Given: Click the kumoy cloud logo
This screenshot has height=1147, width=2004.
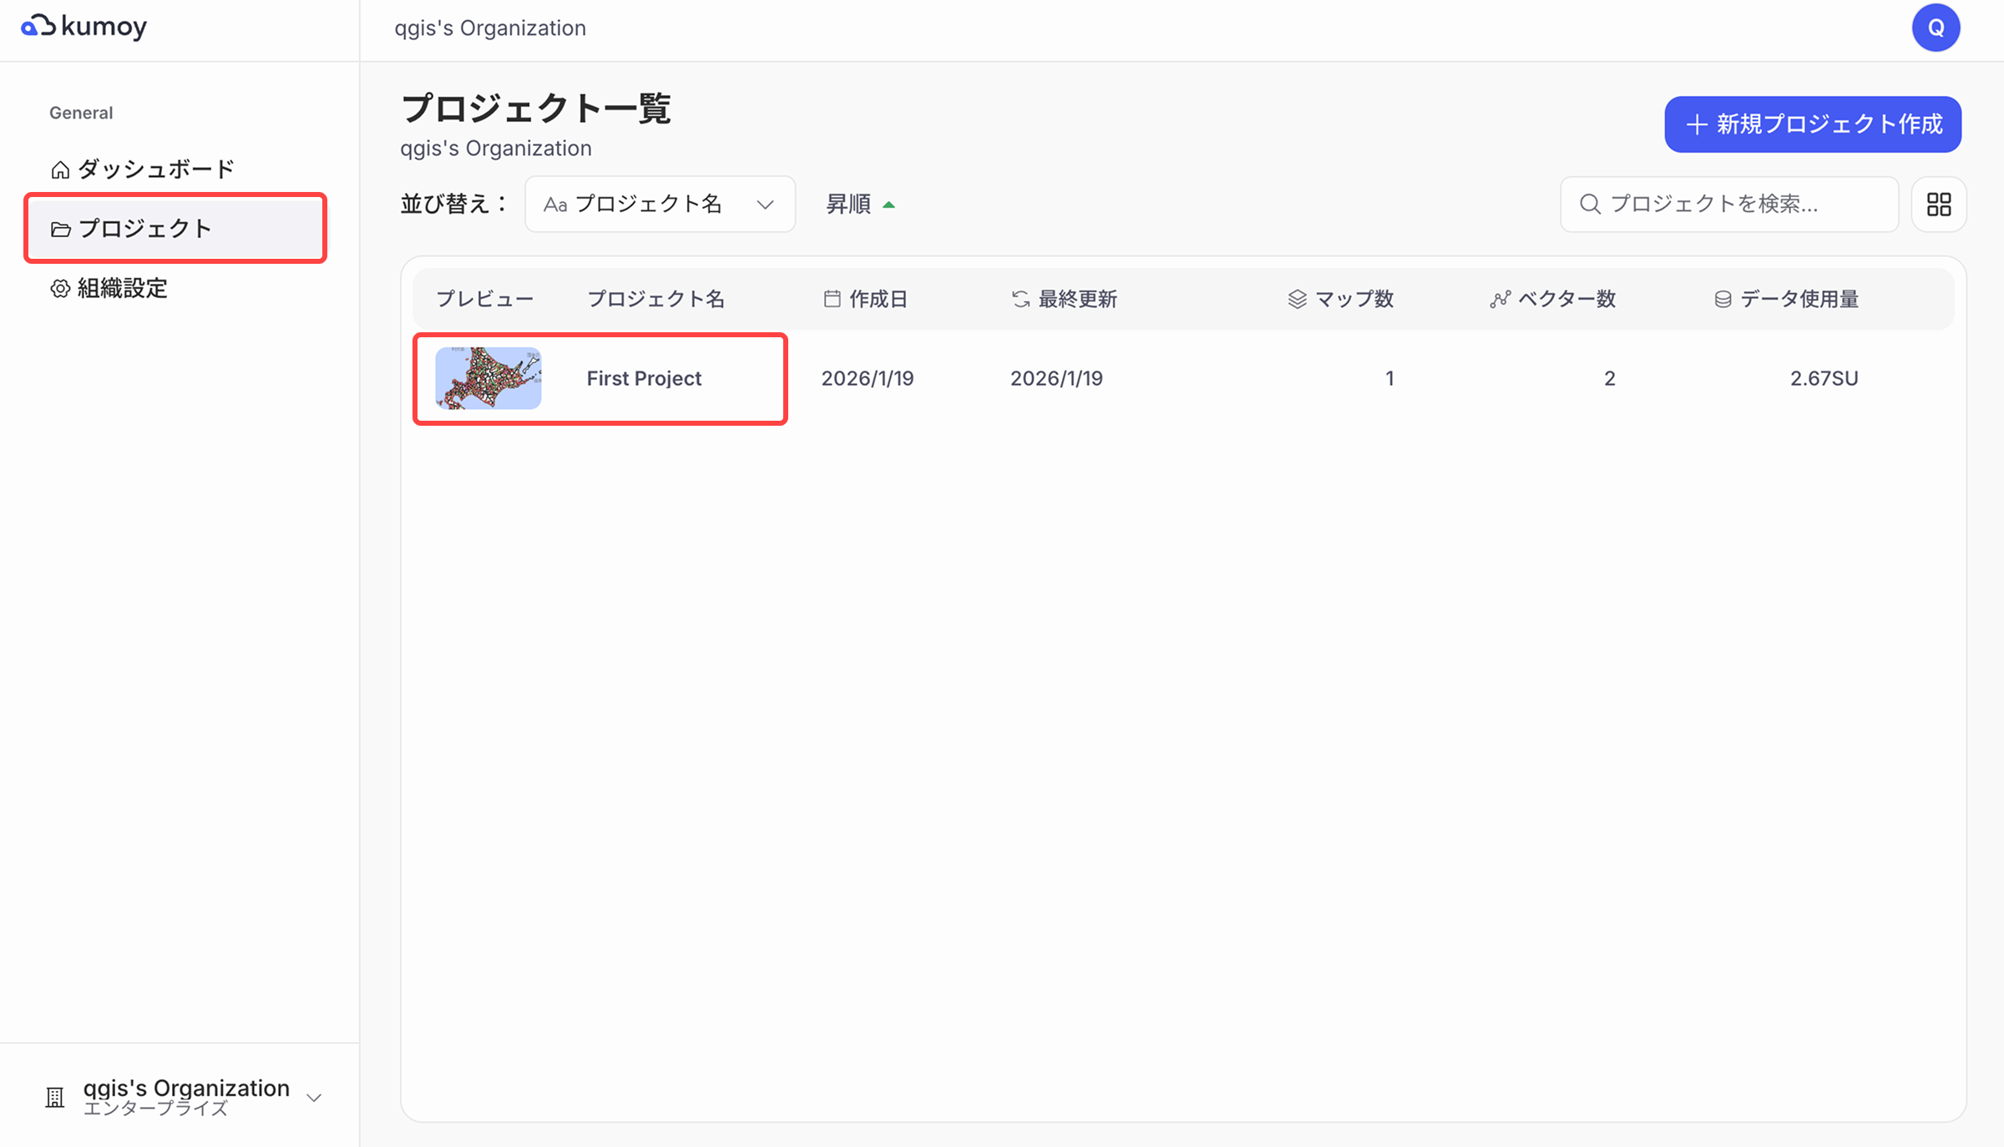Looking at the screenshot, I should click(x=38, y=27).
